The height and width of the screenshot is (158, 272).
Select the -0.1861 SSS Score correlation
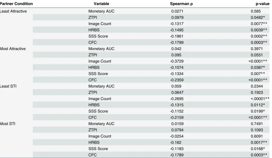(177, 36)
